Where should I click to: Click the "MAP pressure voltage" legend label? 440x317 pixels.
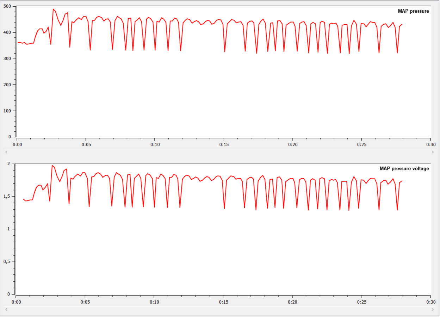point(404,169)
